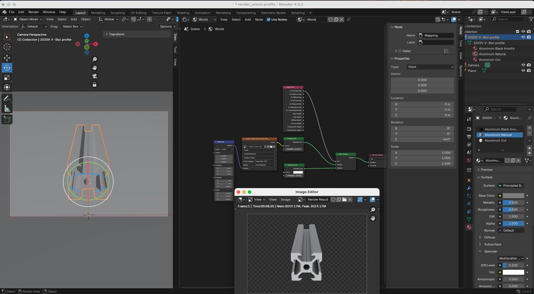Screen dimensions: 534x294
Task: Open the Material properties tab icon
Action: click(x=469, y=227)
